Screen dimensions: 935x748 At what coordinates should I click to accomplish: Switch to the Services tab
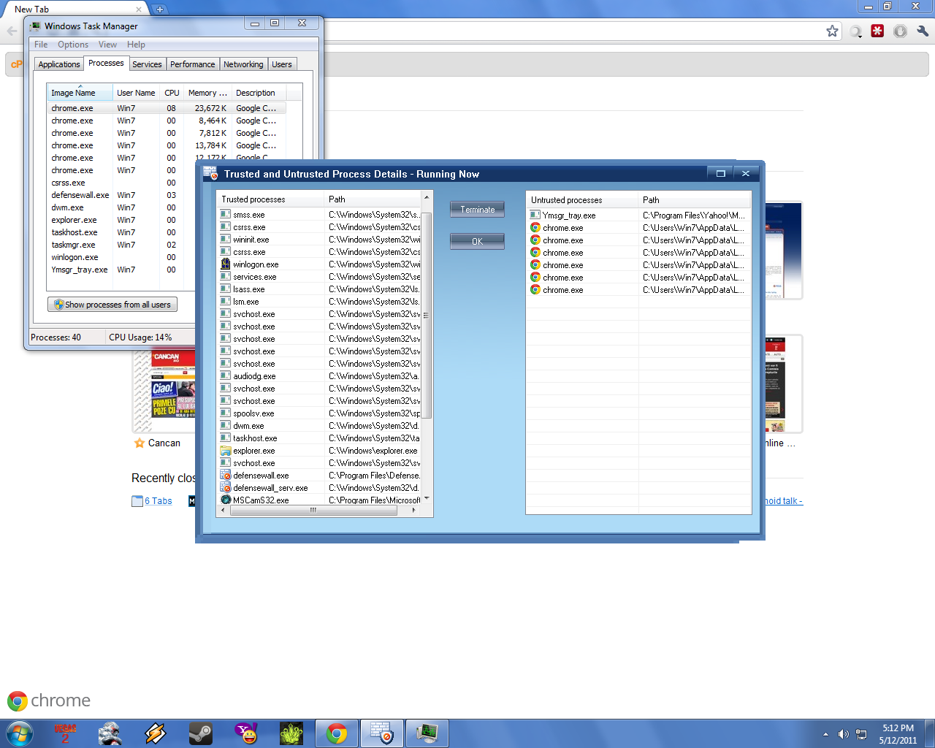point(147,64)
